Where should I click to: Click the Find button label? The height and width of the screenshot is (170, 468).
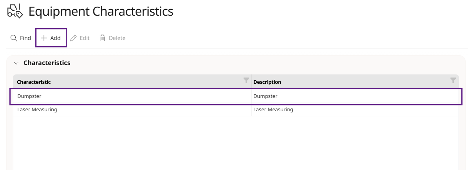click(25, 38)
